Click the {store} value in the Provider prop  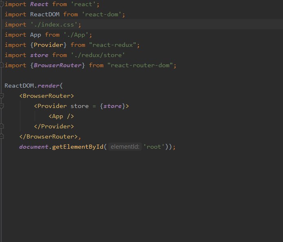coord(112,106)
